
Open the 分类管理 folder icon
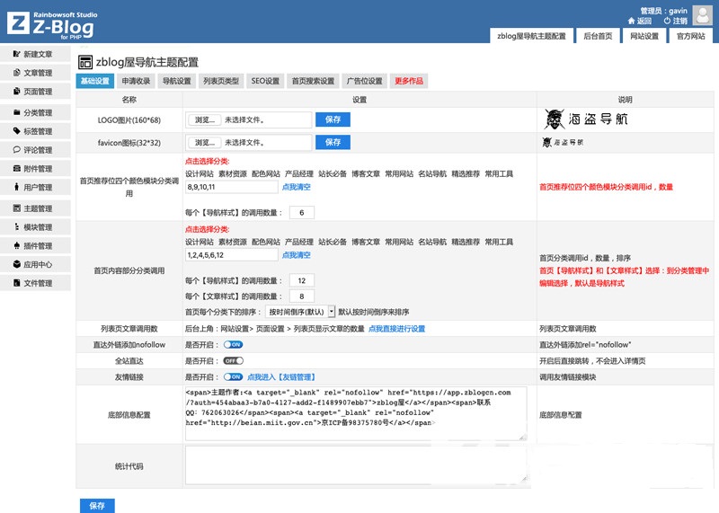[16, 112]
